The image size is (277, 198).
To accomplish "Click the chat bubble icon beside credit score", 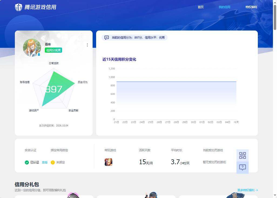I will tap(107, 38).
